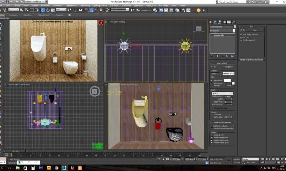Open the Graph Editors menu
The width and height of the screenshot is (286, 171).
[71, 6]
